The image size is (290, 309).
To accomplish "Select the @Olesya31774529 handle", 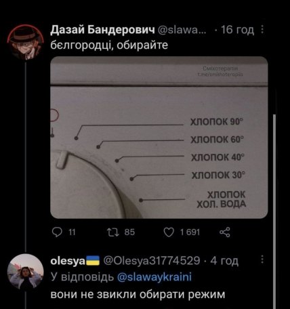I will click(152, 260).
